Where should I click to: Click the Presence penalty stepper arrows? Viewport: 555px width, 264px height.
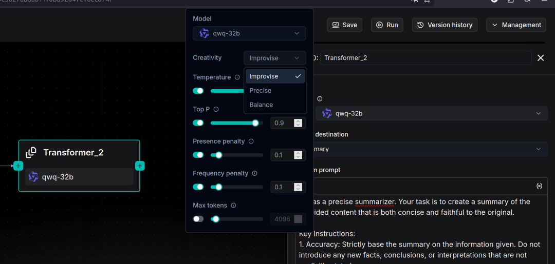coord(299,155)
